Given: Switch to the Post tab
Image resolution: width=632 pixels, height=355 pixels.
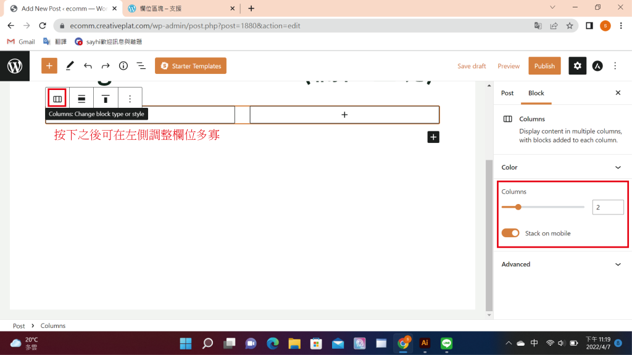Looking at the screenshot, I should pyautogui.click(x=507, y=93).
